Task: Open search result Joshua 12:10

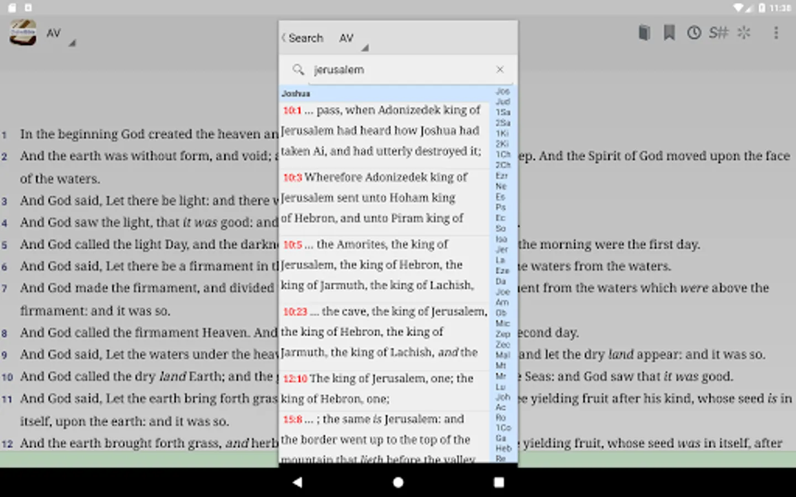Action: [x=384, y=388]
